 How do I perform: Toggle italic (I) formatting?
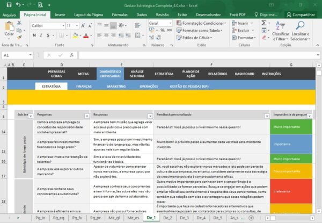point(41,35)
